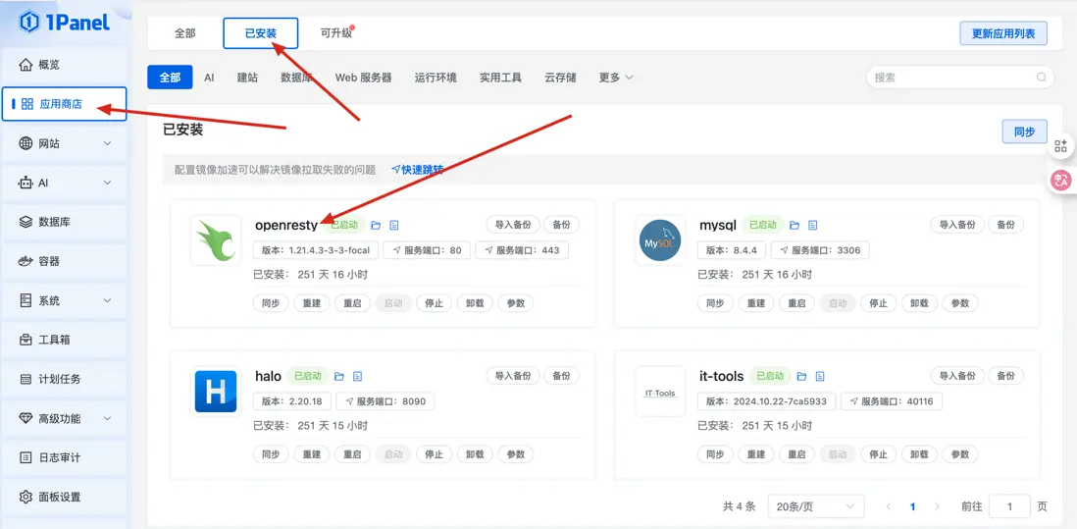Screen dimensions: 1077x529
Task: Expand the AI sidebar menu
Action: pos(64,183)
